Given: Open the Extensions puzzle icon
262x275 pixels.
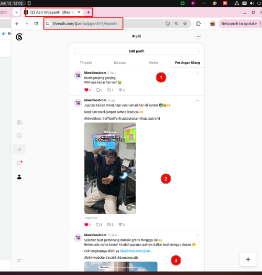Looking at the screenshot, I should click(198, 24).
